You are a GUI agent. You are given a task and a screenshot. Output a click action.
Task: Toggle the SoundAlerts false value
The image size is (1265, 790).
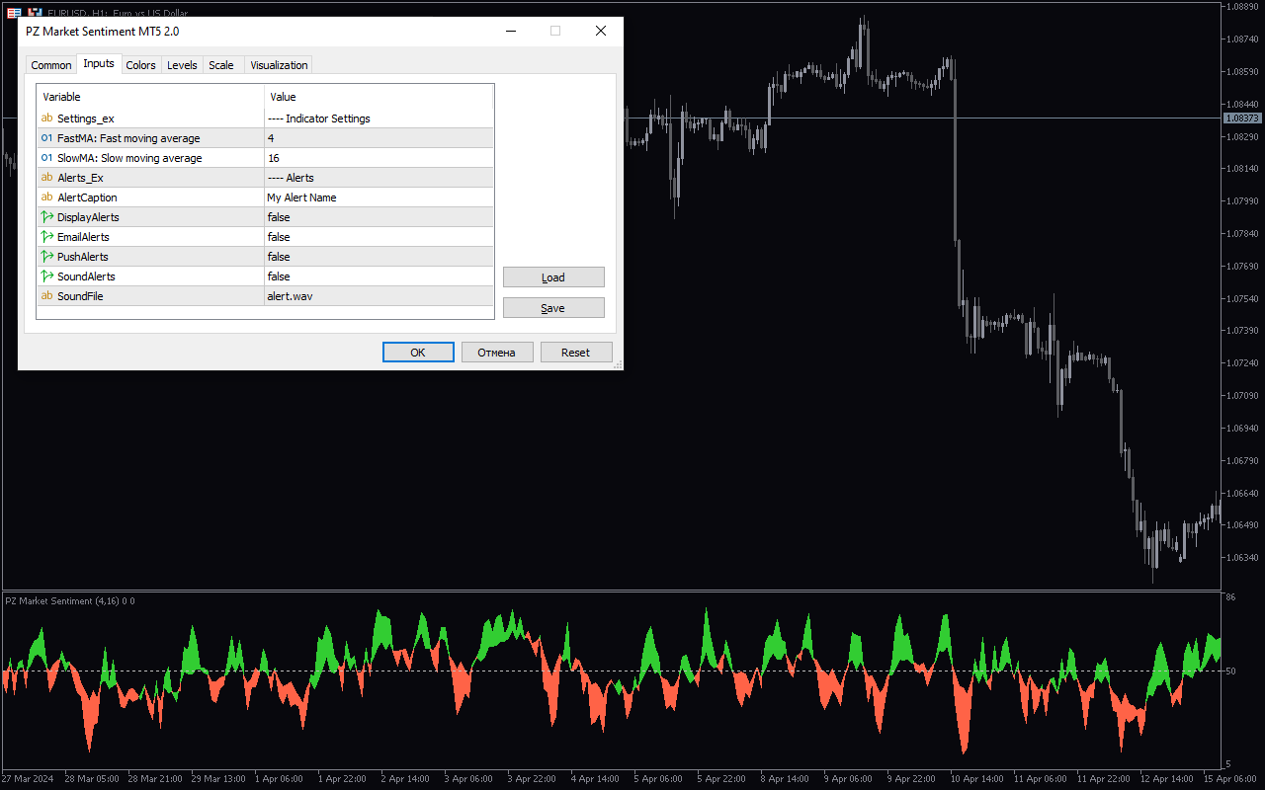tap(379, 276)
